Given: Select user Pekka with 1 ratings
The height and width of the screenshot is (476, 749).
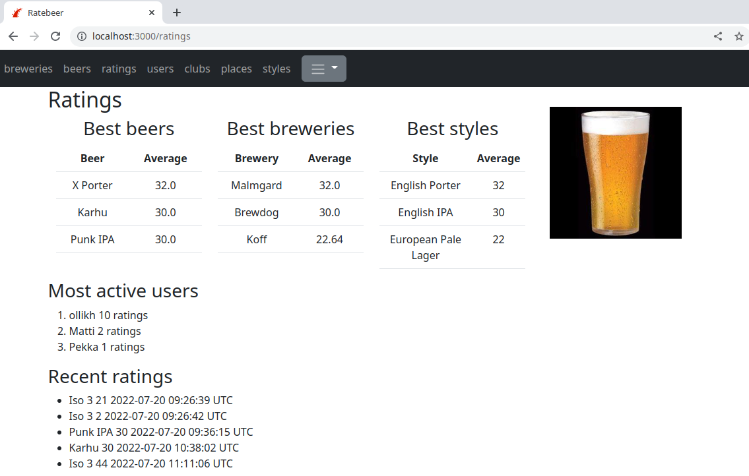Looking at the screenshot, I should [106, 347].
